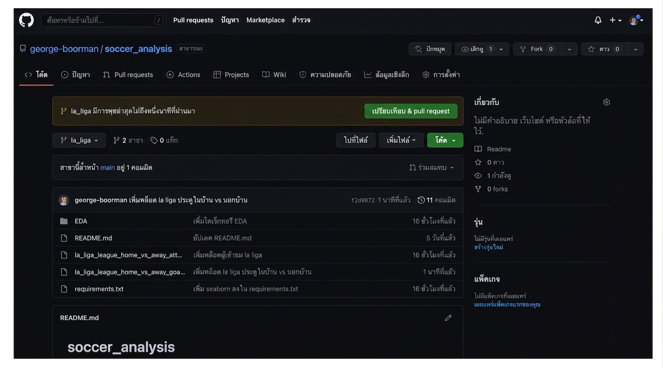Viewport: 663px width, 368px height.
Task: Click สร้างรุ่นใหม่ release link
Action: (x=489, y=248)
